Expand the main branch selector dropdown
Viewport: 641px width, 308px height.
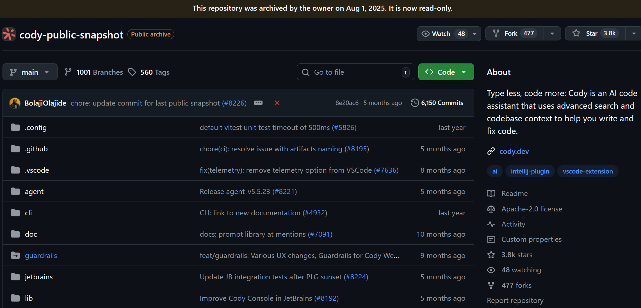click(30, 72)
